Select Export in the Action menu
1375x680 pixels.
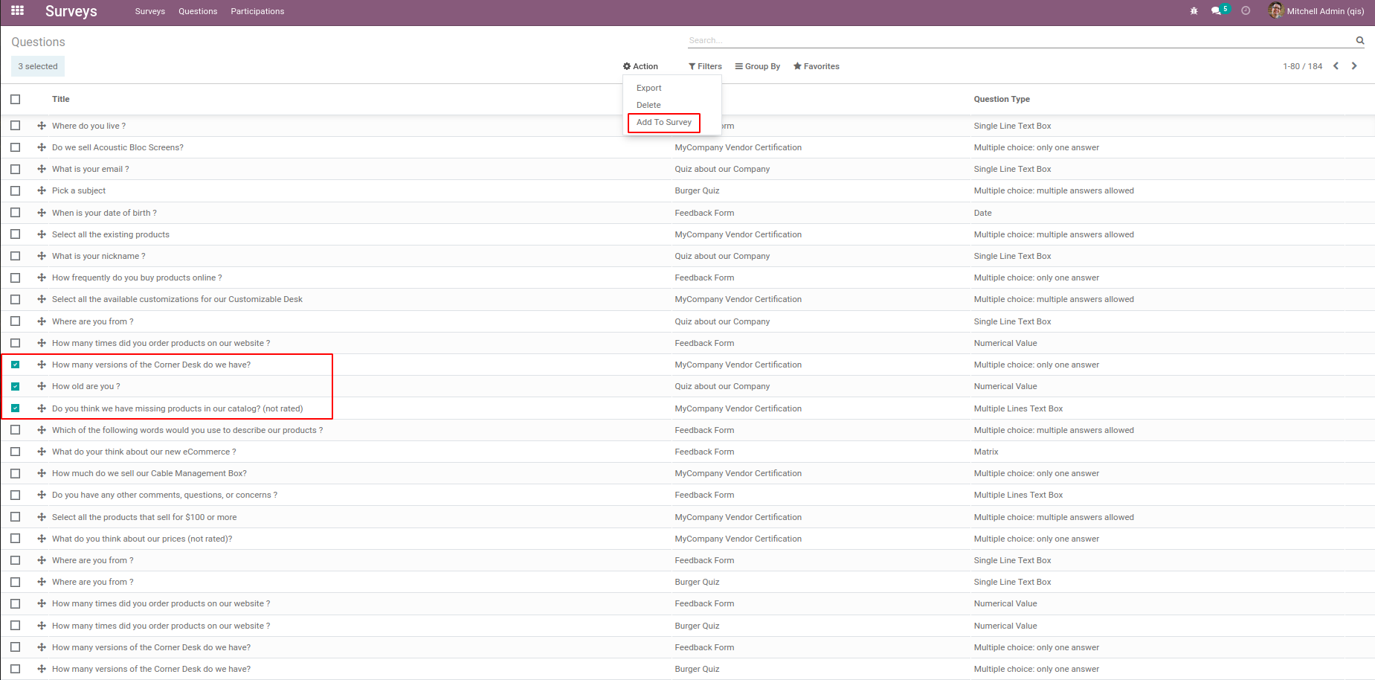pyautogui.click(x=648, y=88)
